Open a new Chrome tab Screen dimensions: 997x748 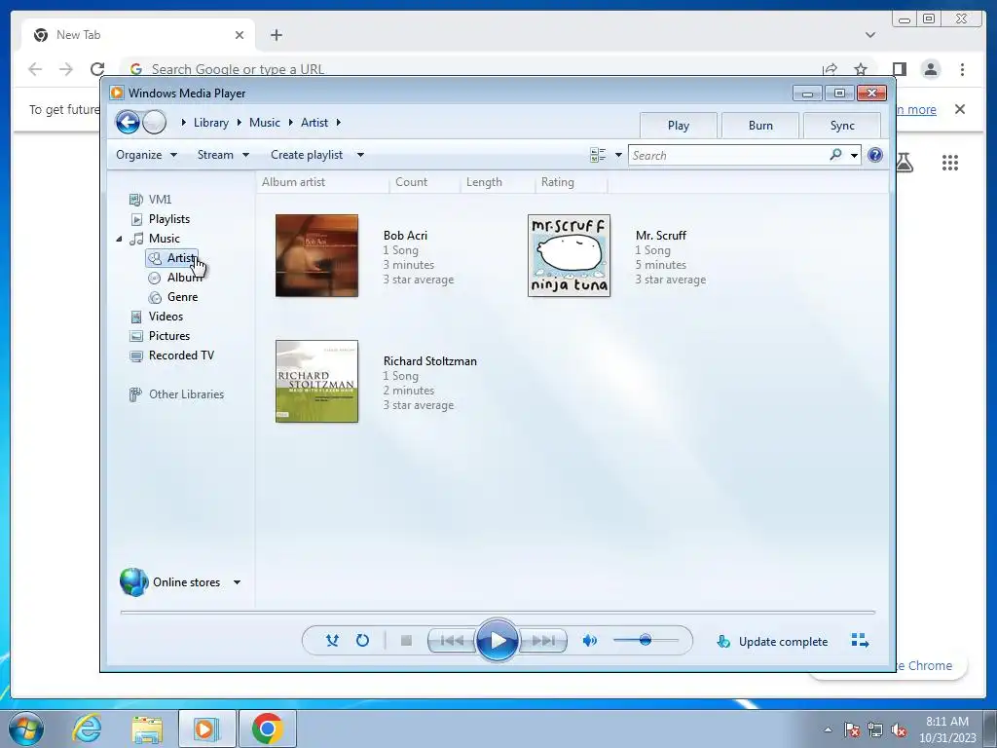276,35
